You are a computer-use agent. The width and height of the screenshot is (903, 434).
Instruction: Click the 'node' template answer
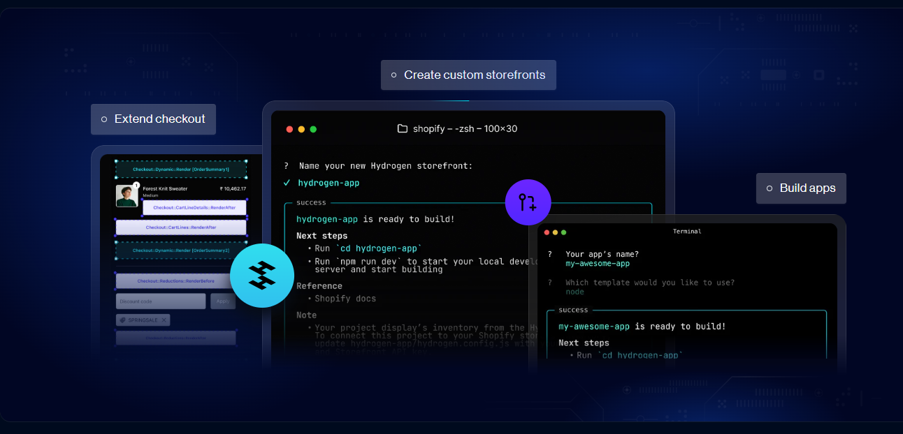click(x=575, y=292)
